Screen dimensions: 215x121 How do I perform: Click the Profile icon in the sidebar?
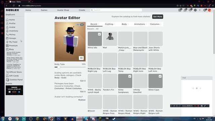tap(7, 24)
